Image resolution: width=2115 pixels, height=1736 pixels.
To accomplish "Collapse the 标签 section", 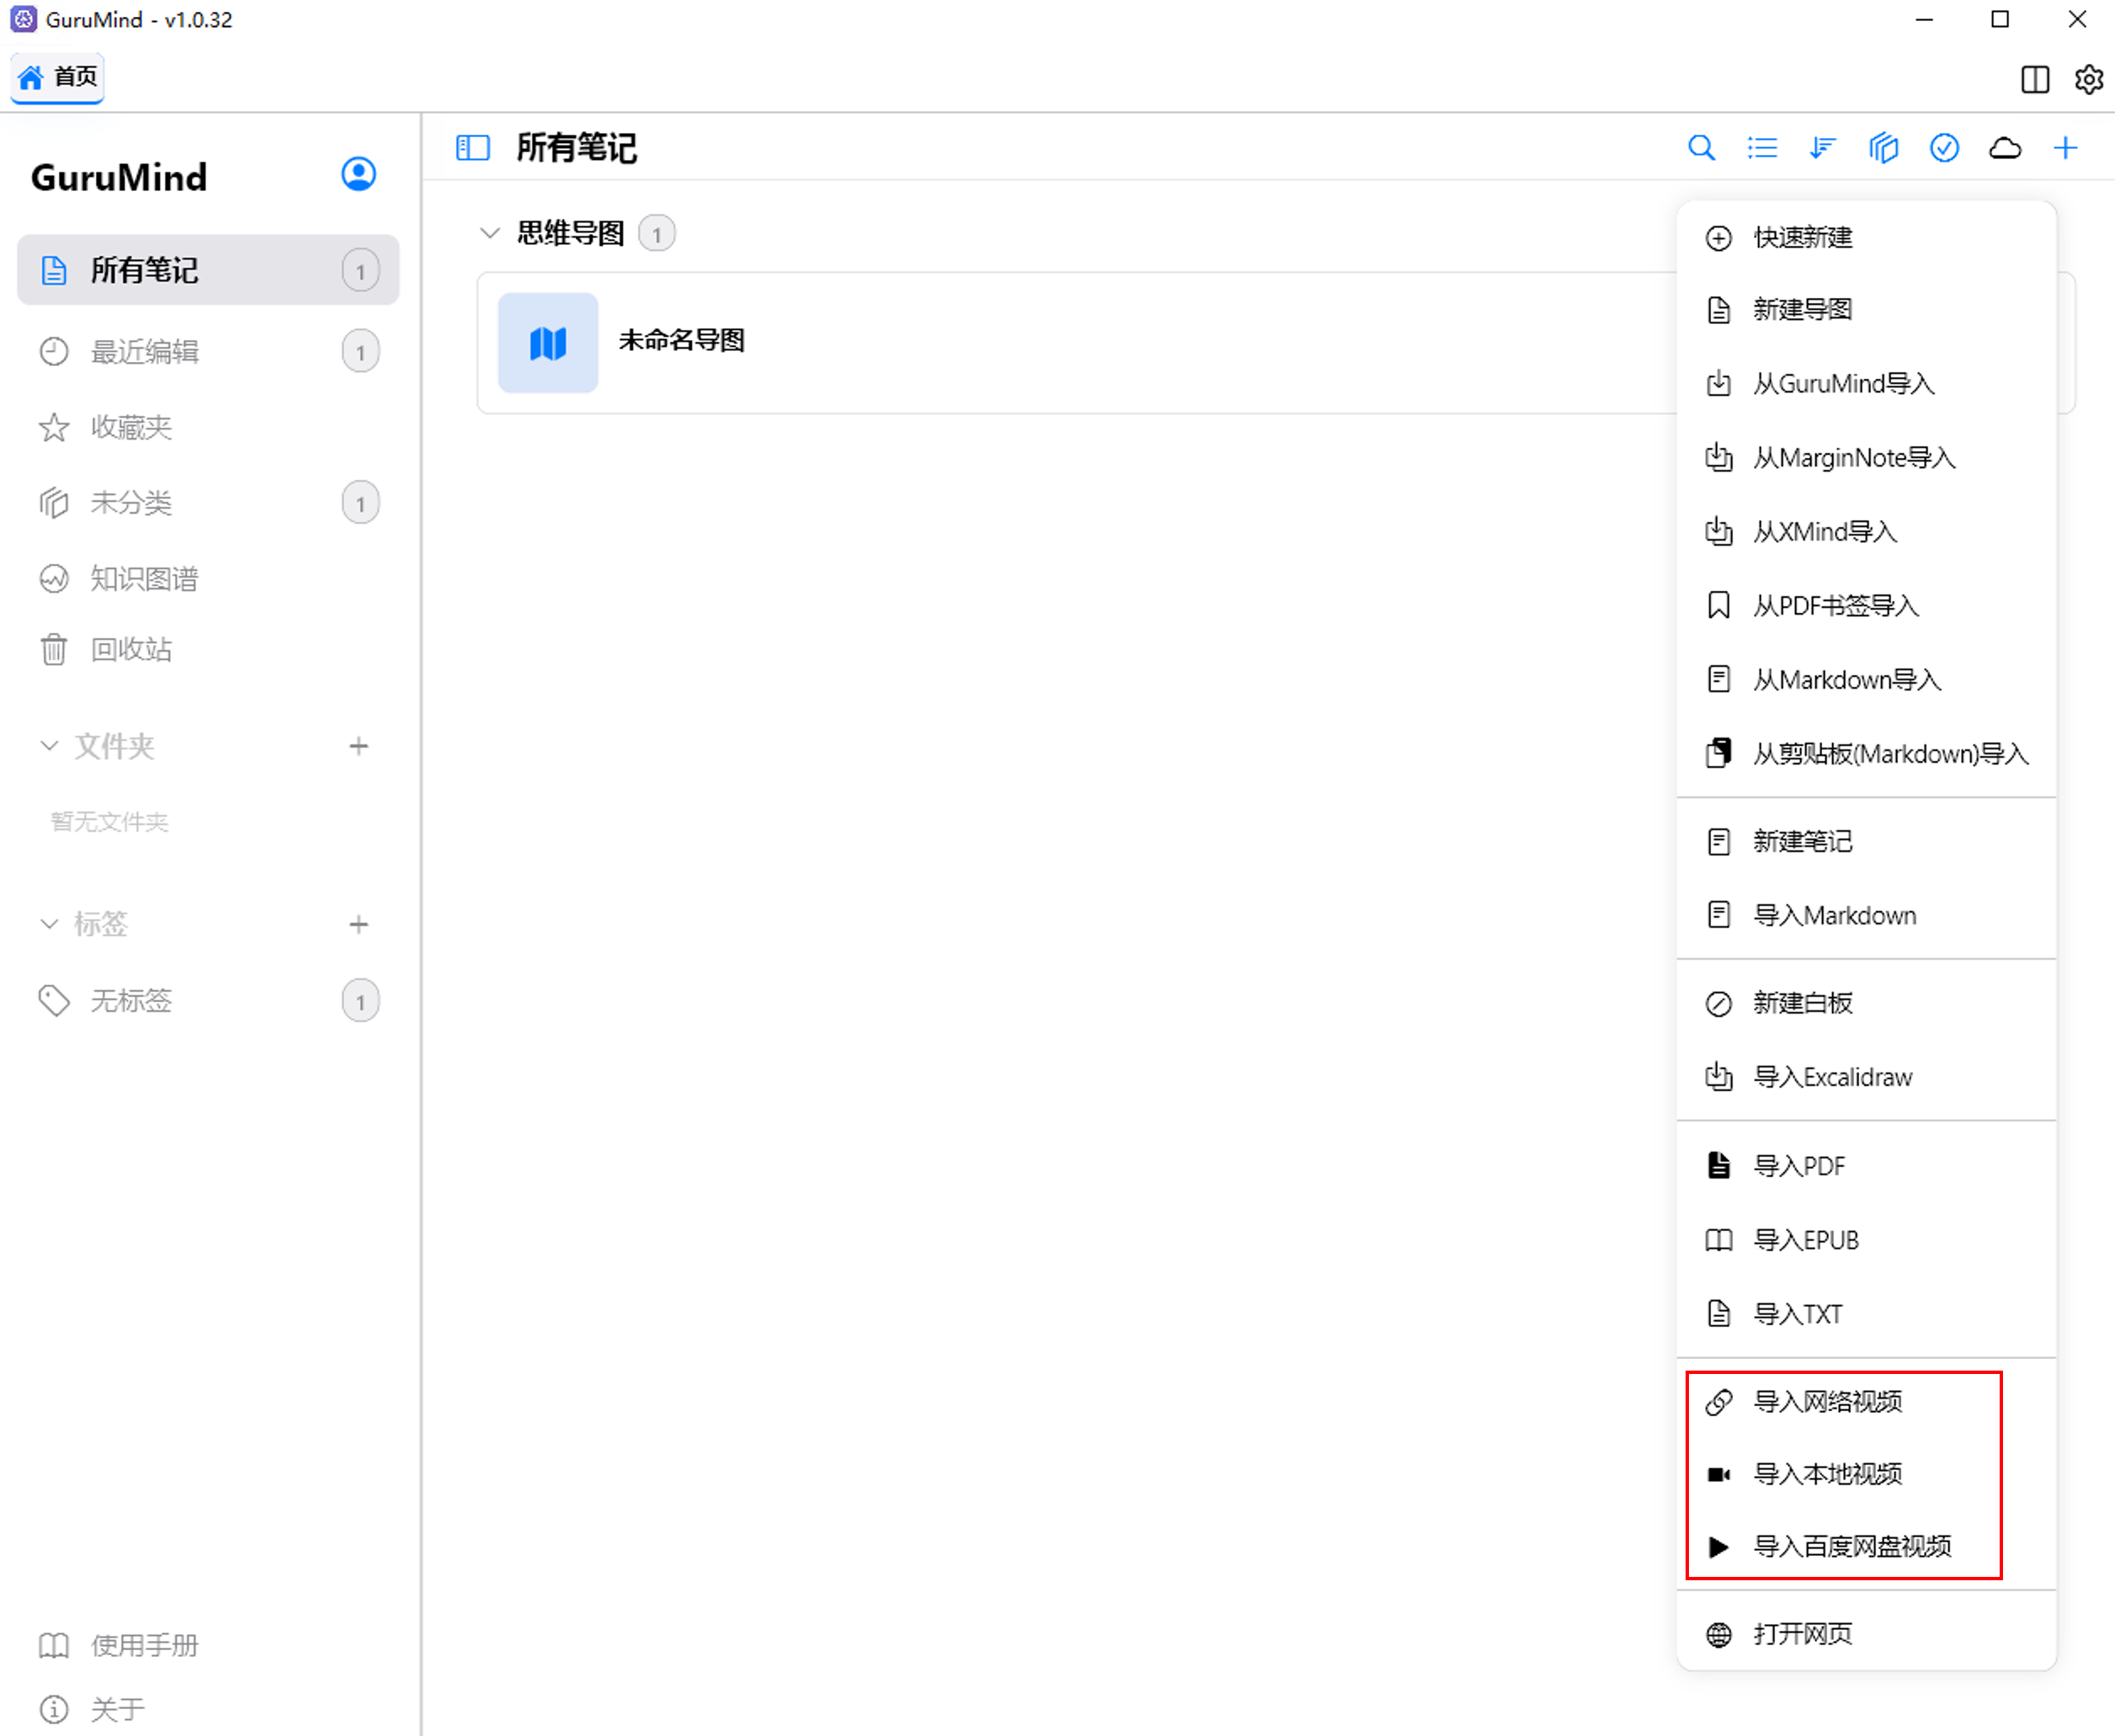I will pyautogui.click(x=49, y=924).
